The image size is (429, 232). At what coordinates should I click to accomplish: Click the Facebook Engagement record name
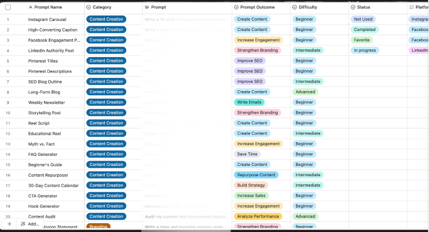(x=54, y=40)
